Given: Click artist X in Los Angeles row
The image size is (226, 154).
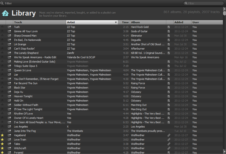Looking at the screenshot, I should (x=68, y=127).
